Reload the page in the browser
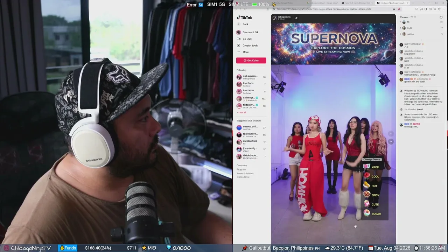 [245, 9]
